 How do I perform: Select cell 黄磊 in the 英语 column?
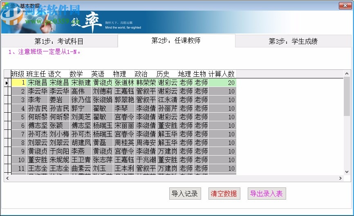click(x=102, y=143)
